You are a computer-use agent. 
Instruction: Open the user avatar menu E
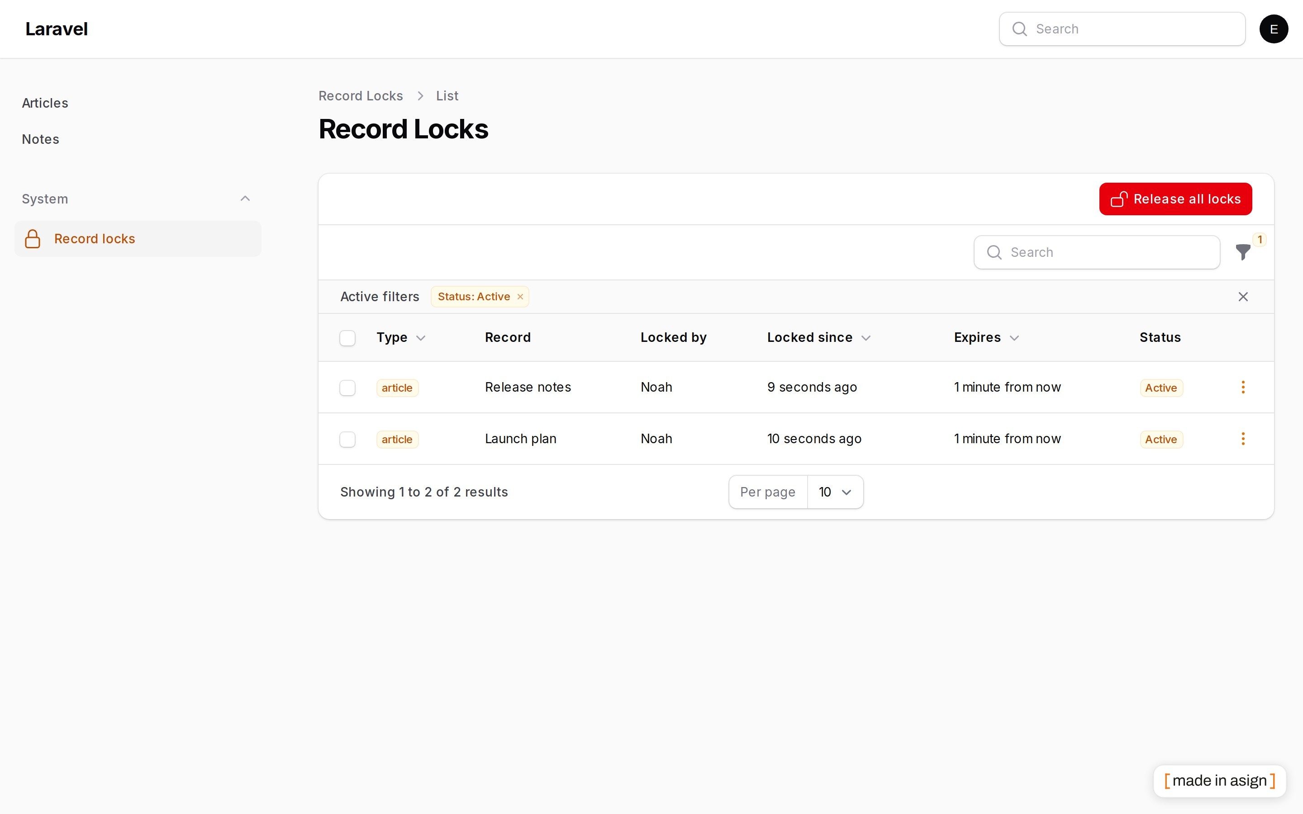1274,29
